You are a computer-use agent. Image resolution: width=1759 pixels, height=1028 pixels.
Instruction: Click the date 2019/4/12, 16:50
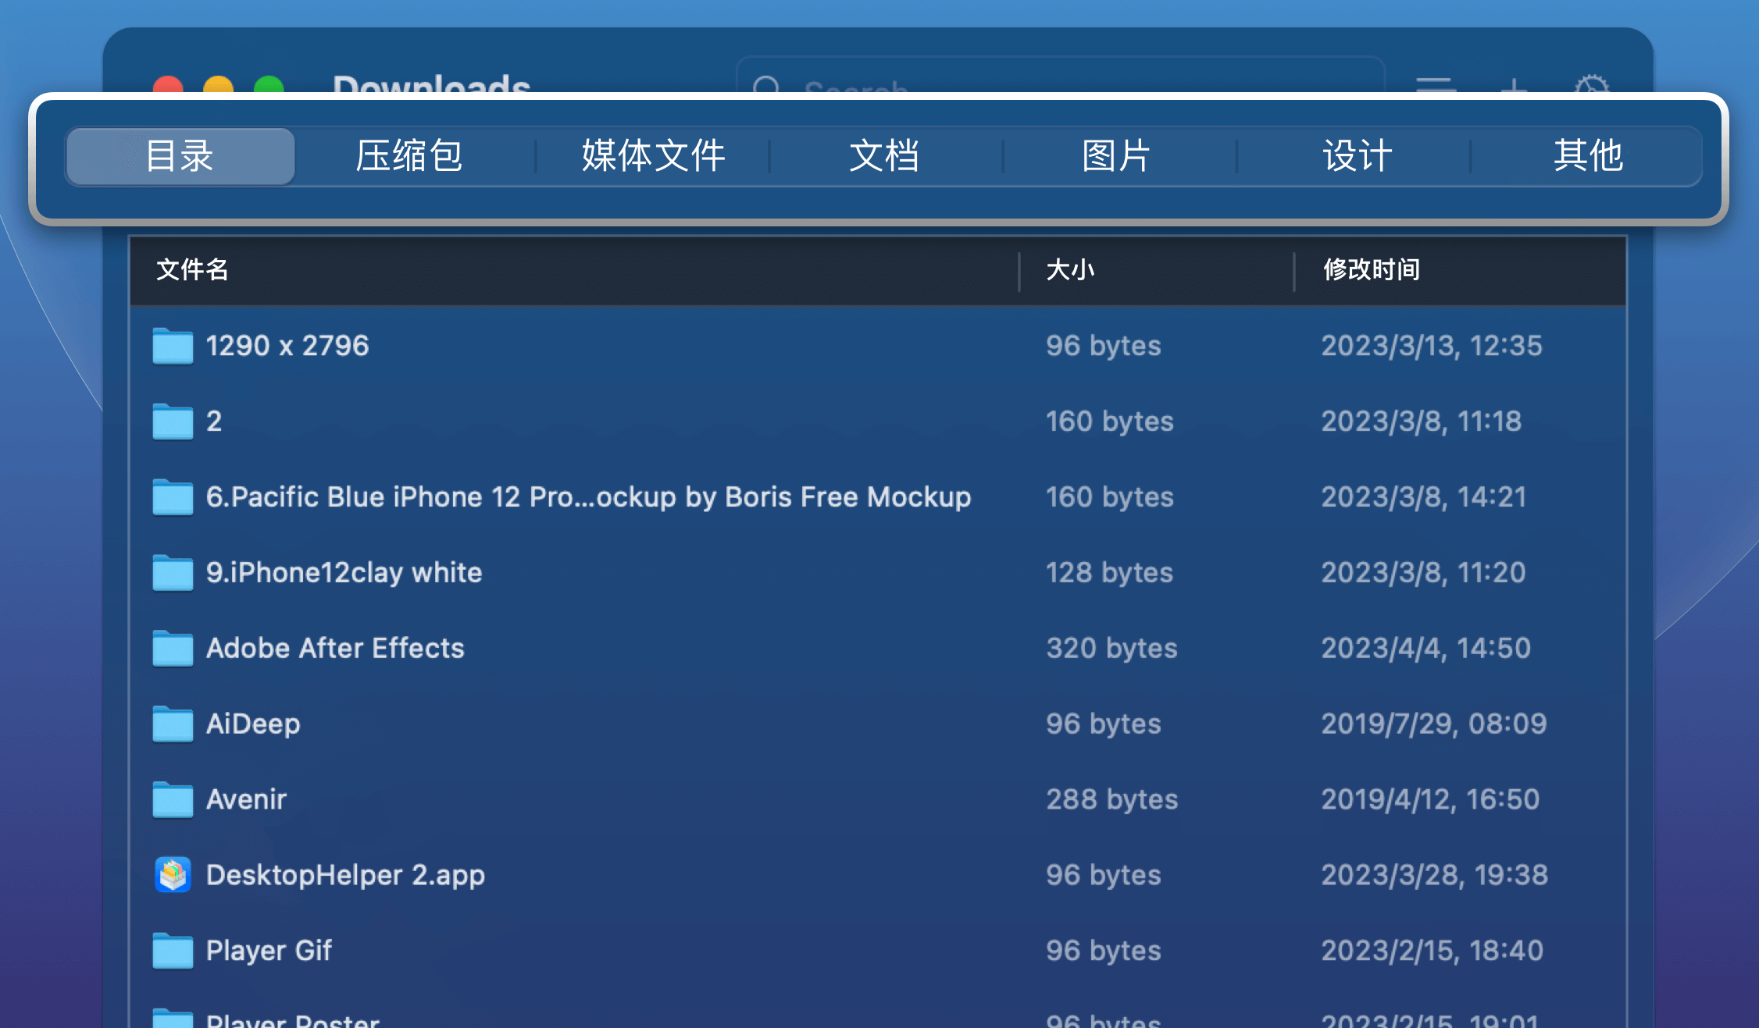point(1430,799)
